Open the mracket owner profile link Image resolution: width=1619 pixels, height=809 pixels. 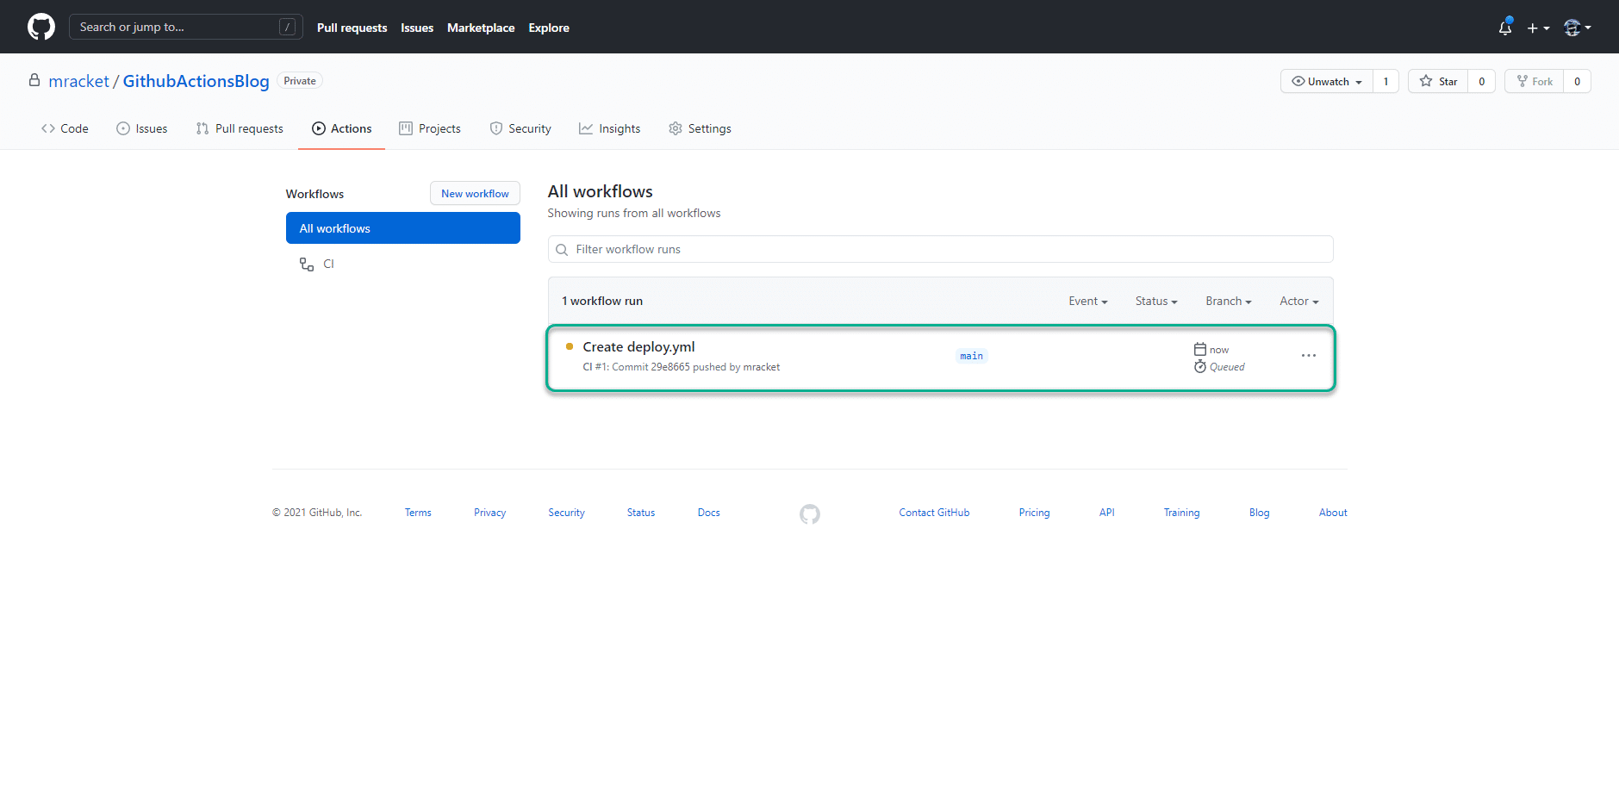tap(78, 81)
